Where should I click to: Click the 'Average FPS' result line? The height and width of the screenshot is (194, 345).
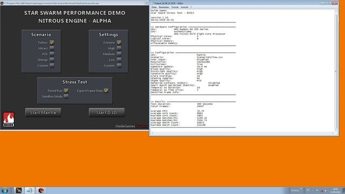(x=177, y=111)
